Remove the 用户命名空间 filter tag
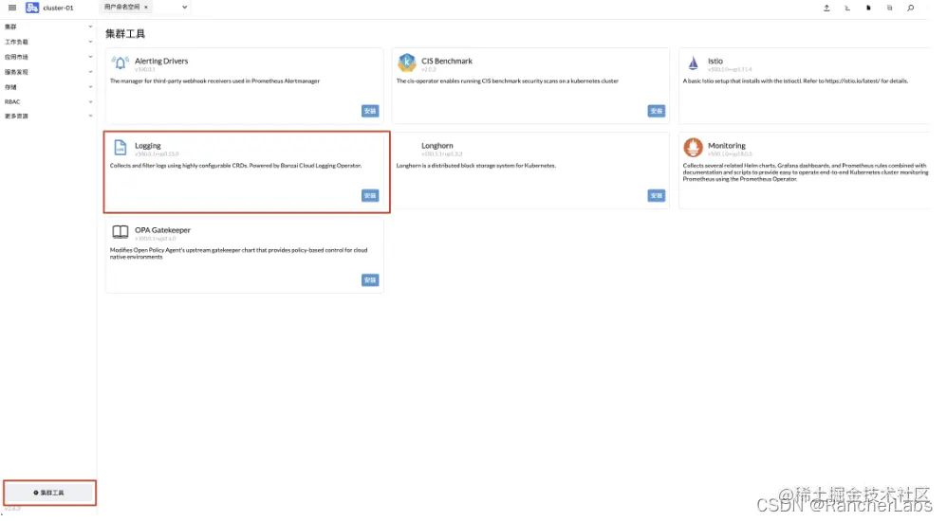The width and height of the screenshot is (947, 521). pos(146,8)
